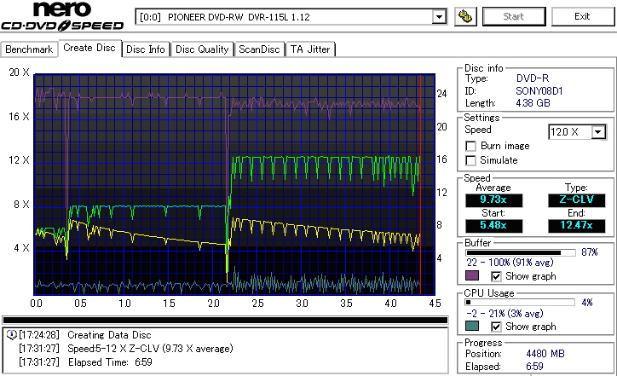Screen dimensions: 617x376
Task: Open options via the yellow tools icon
Action: [x=465, y=16]
